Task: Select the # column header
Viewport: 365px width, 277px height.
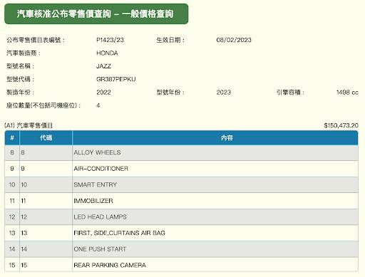Action: 12,137
